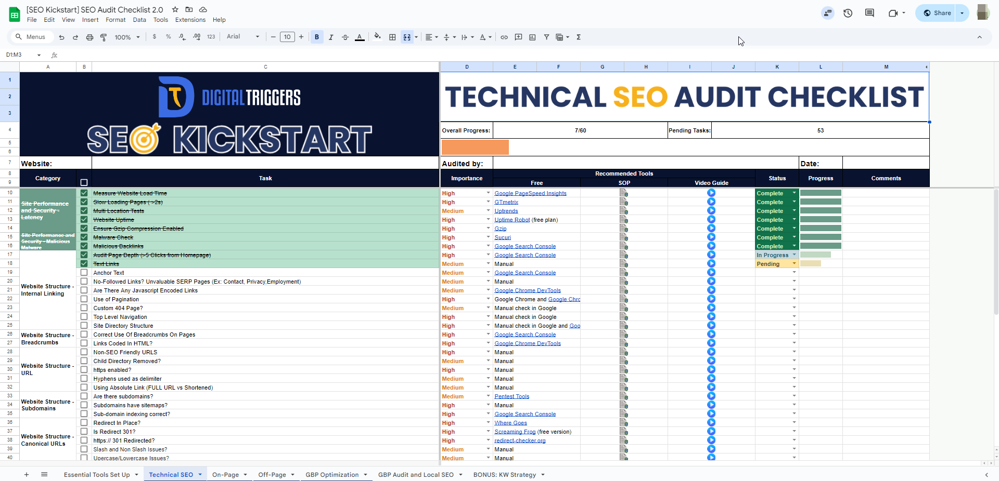The height and width of the screenshot is (481, 999).
Task: Insert link using the link icon
Action: tap(504, 37)
